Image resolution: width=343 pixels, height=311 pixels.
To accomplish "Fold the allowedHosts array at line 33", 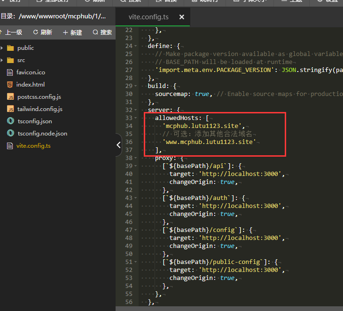I will click(136, 118).
